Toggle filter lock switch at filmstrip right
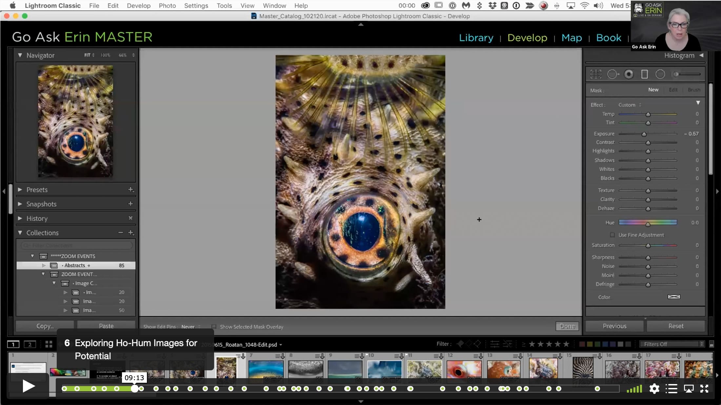Image resolution: width=721 pixels, height=405 pixels. coord(711,344)
